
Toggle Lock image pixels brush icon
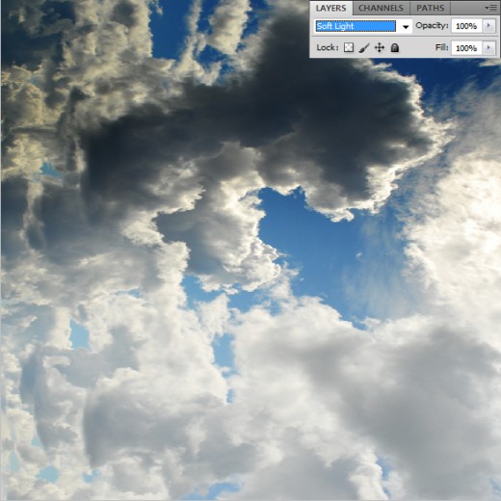364,48
